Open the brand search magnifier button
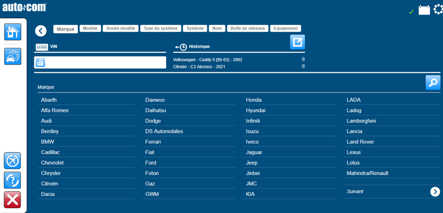This screenshot has width=443, height=213. (433, 83)
